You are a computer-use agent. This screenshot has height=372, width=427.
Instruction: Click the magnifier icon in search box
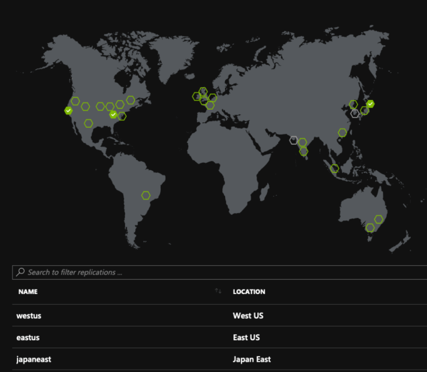(x=20, y=272)
